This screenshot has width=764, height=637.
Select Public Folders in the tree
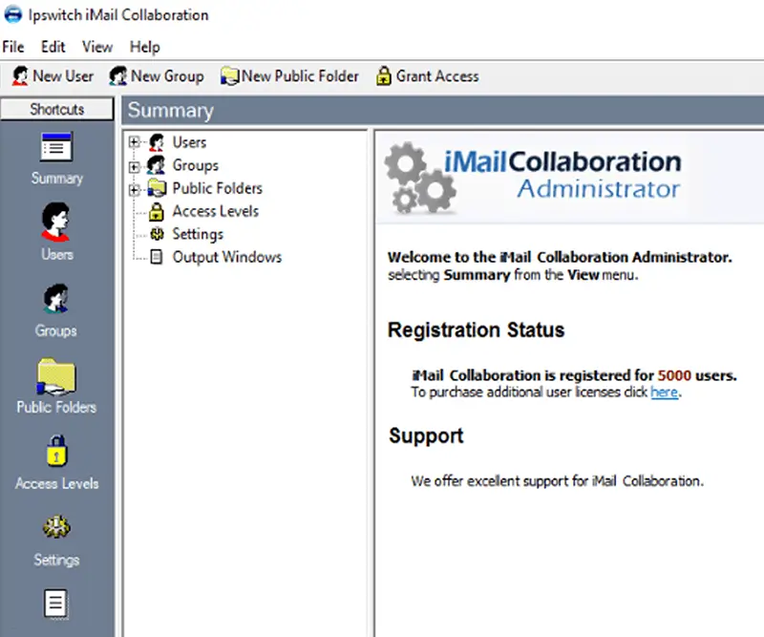(x=218, y=188)
